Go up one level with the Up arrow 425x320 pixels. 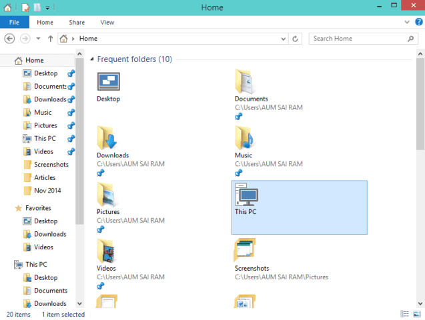pos(51,39)
